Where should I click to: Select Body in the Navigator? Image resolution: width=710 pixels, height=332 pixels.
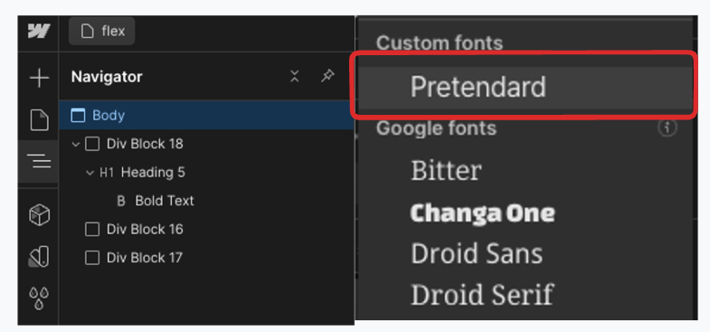point(206,115)
